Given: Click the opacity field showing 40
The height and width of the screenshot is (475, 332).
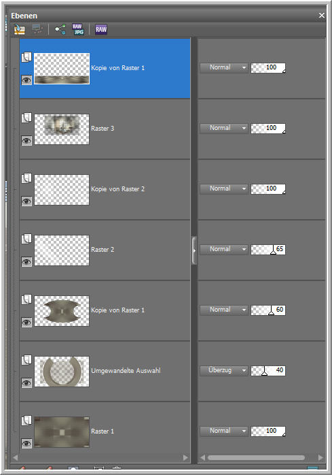Looking at the screenshot, I should pos(268,370).
